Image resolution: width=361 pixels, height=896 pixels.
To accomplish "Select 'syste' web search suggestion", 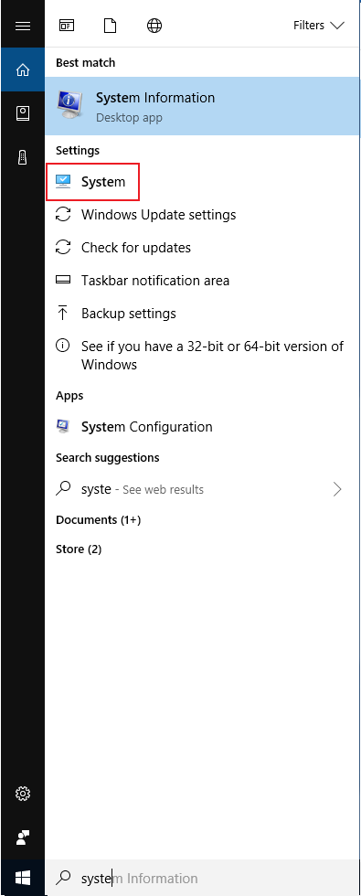I will pyautogui.click(x=203, y=489).
